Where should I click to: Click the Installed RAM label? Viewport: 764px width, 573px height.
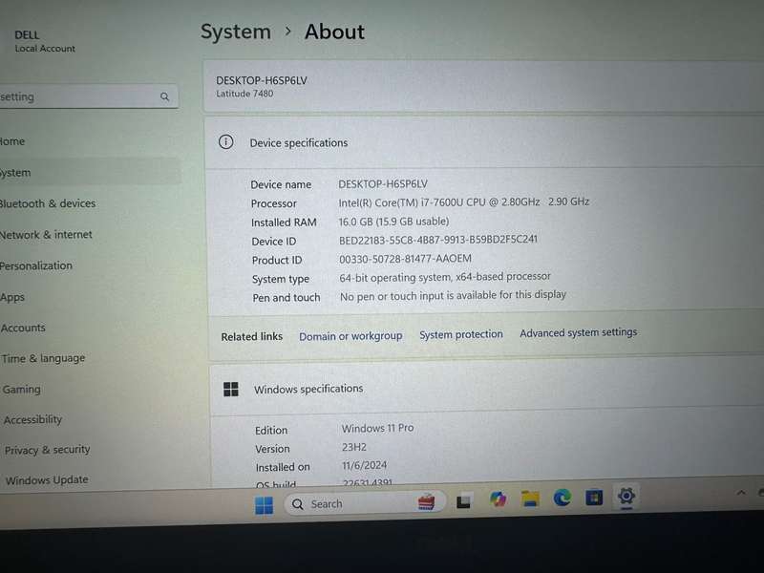pos(284,223)
